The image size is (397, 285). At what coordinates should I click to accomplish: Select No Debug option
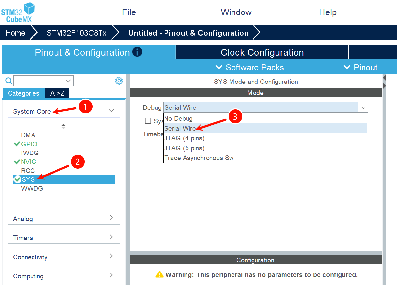click(x=266, y=118)
